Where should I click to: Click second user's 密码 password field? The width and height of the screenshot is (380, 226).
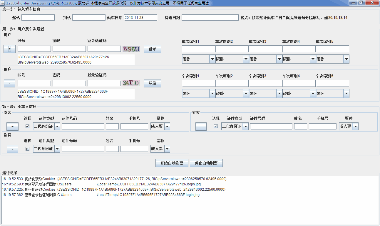[x=69, y=83]
